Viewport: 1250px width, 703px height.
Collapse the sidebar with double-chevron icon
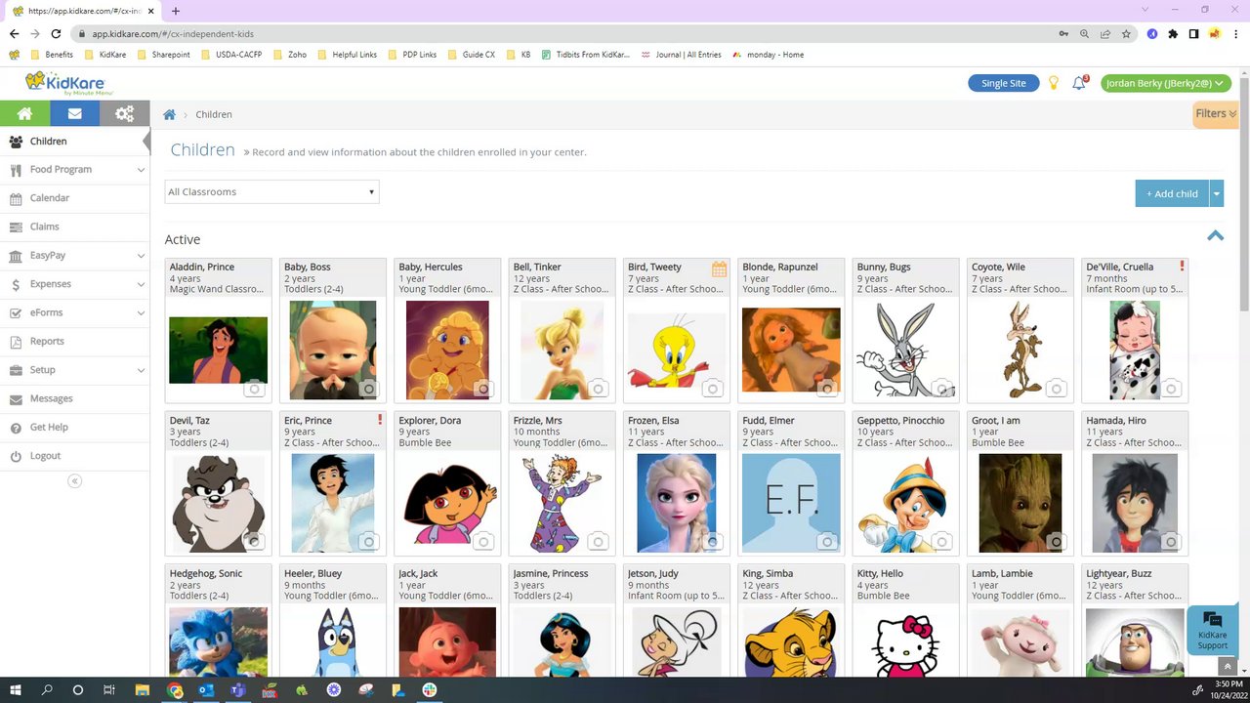point(74,480)
